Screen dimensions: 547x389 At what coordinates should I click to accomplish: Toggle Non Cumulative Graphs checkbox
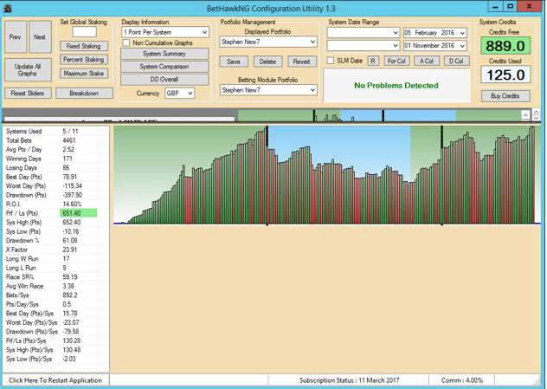point(126,43)
